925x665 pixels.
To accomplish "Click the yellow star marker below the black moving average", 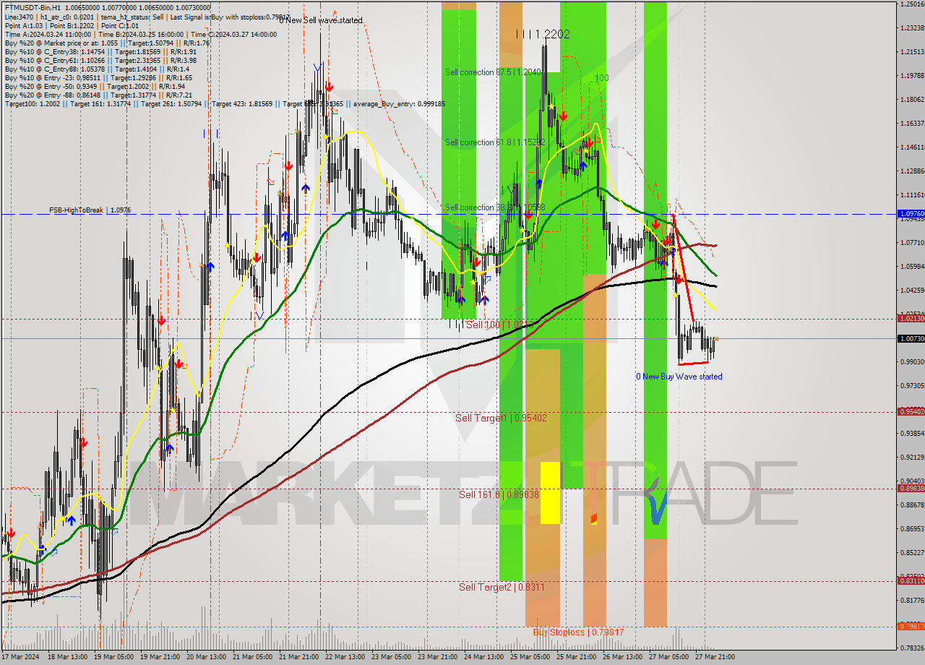I will coord(675,296).
